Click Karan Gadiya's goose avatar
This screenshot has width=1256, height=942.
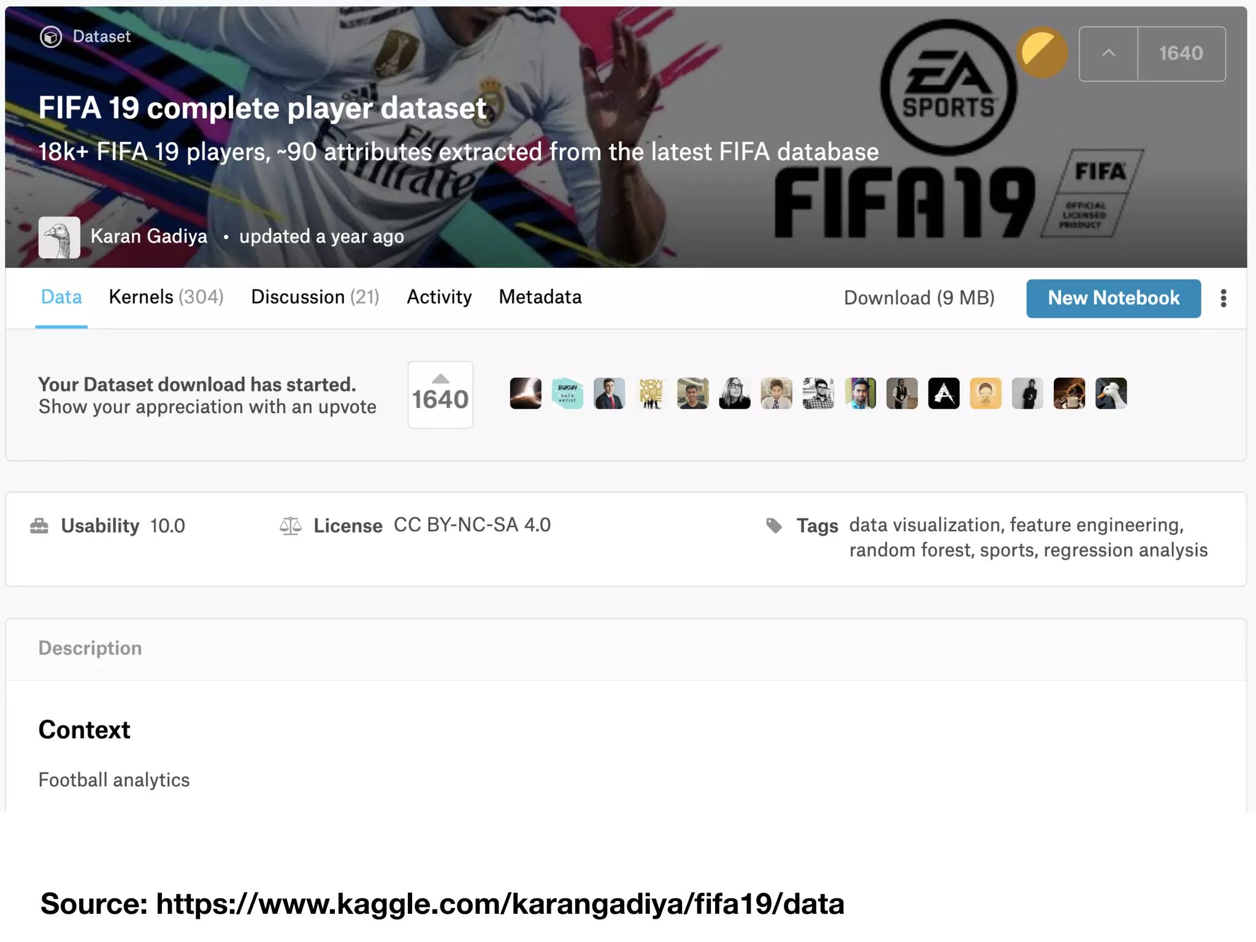click(x=59, y=237)
